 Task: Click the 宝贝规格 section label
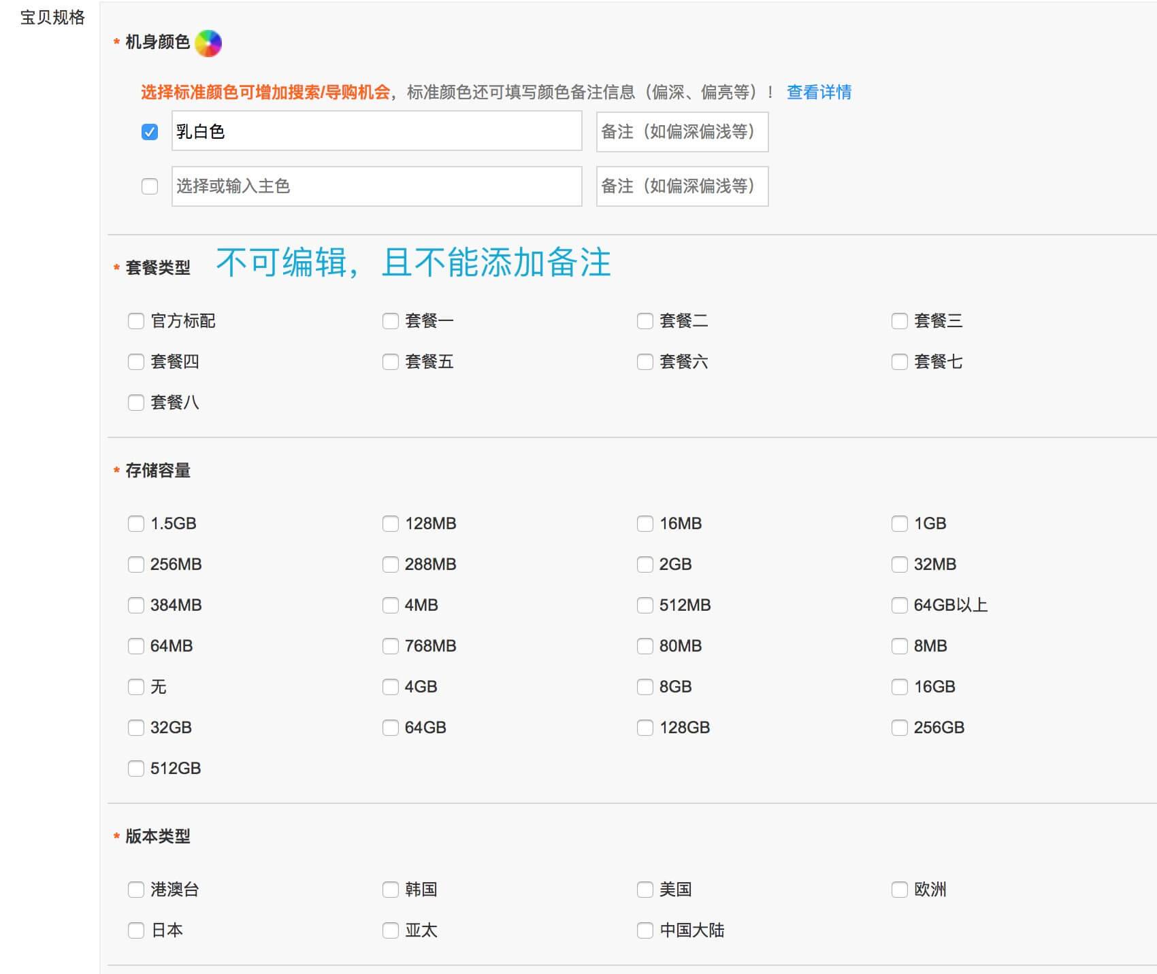tap(52, 17)
